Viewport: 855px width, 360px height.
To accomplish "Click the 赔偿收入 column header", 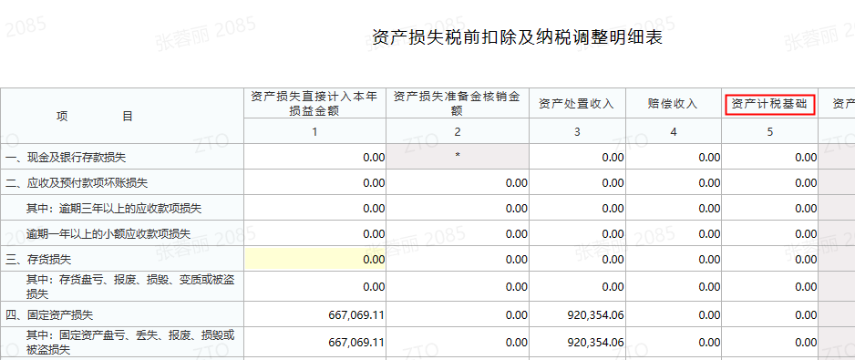I will point(674,104).
